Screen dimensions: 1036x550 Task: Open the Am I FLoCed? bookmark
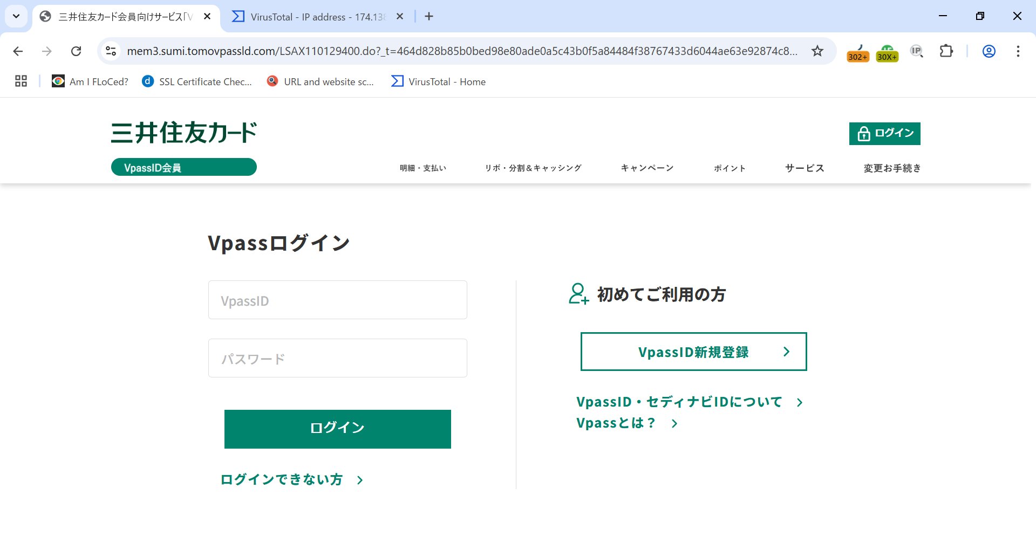90,81
